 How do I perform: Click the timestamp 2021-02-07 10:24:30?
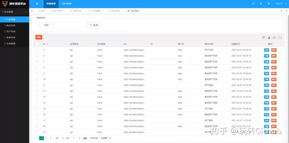pyautogui.click(x=241, y=85)
